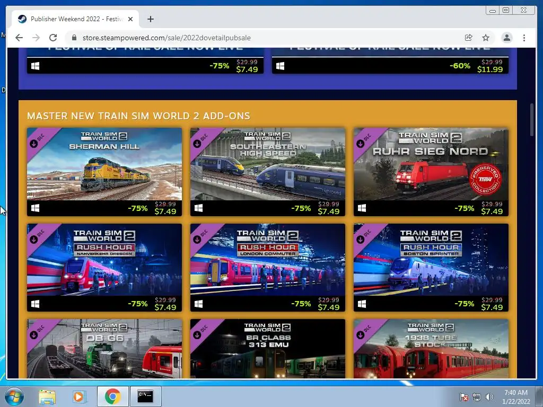
Task: Open the Sherman Hill add-on card
Action: click(104, 172)
